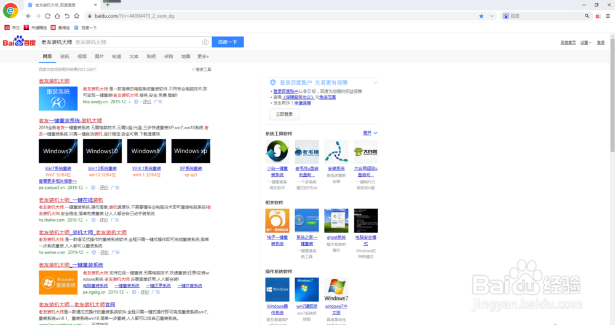
Task: Open the 天猫精选 bookmark
Action: point(35,28)
